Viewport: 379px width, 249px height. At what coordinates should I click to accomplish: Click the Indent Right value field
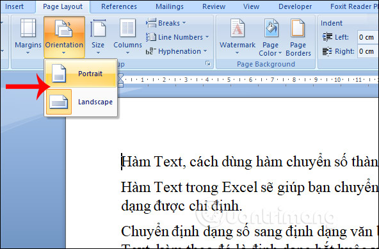[368, 51]
